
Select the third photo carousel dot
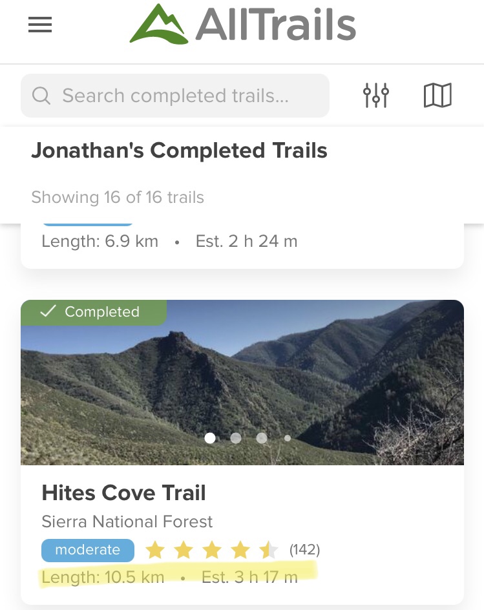(262, 438)
